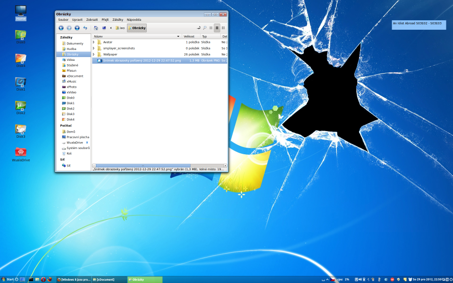Viewport: 453px width, 283px height.
Task: Sort files by Velikost column
Action: (x=191, y=36)
